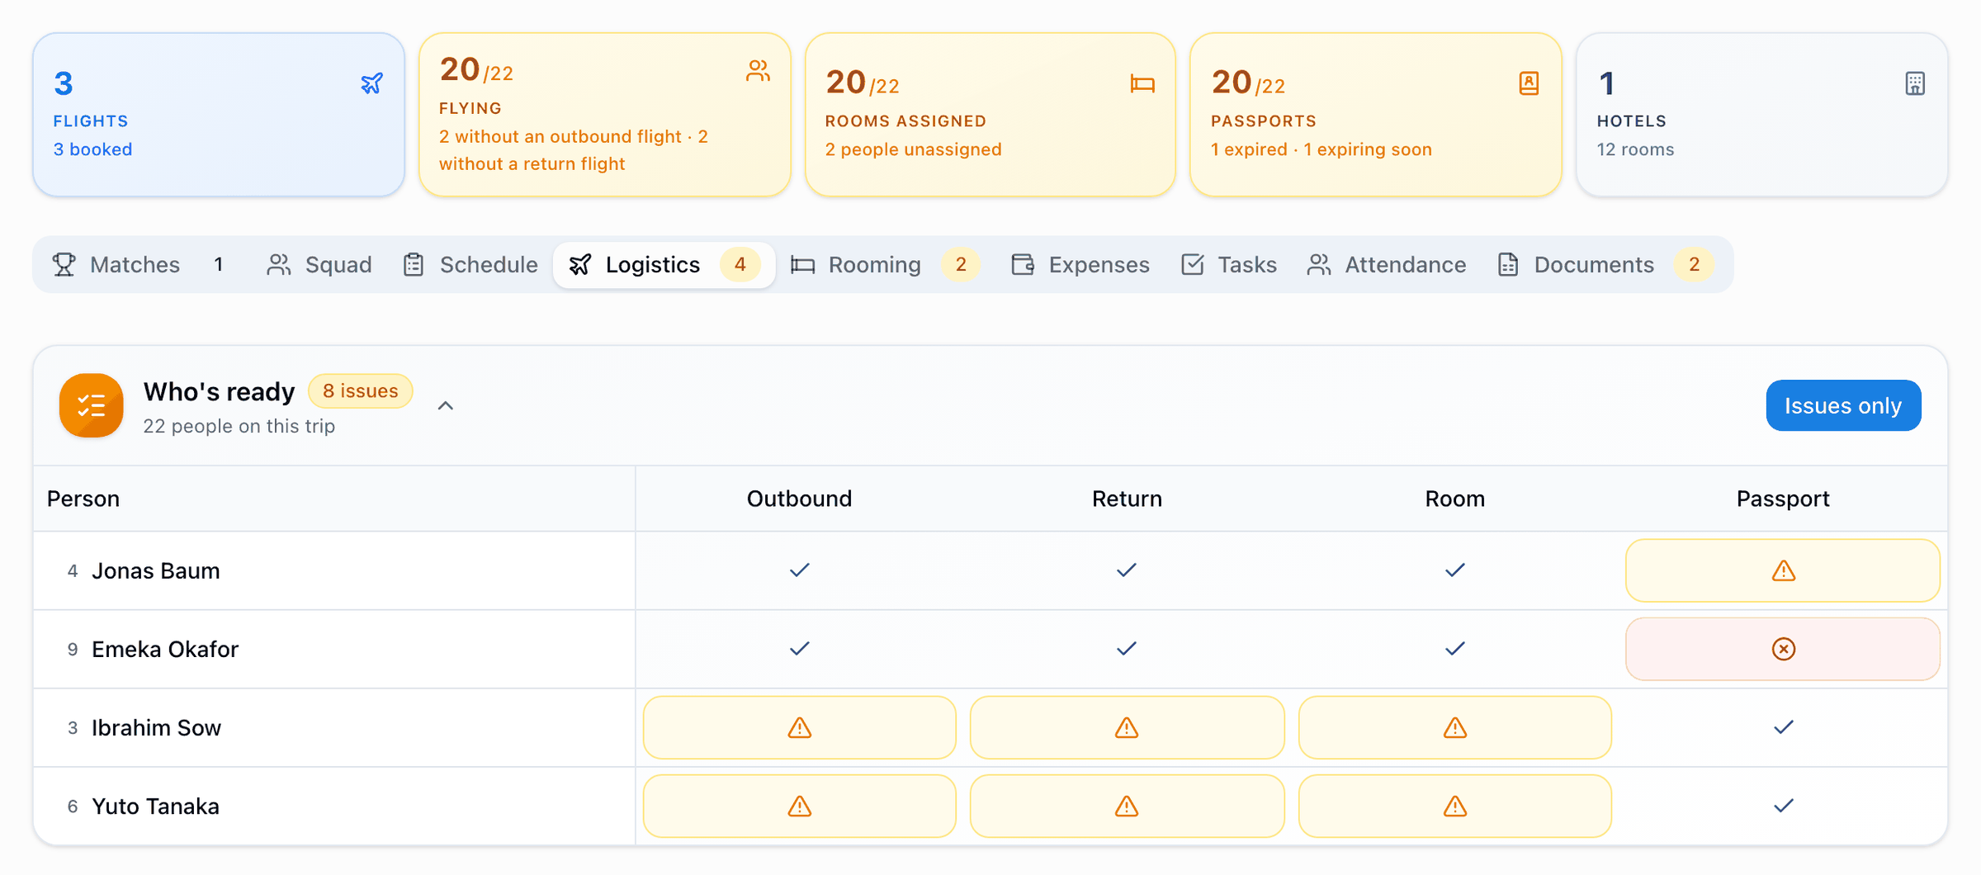Click Emeka Okafor's return checkmark
1981x875 pixels.
(1127, 649)
